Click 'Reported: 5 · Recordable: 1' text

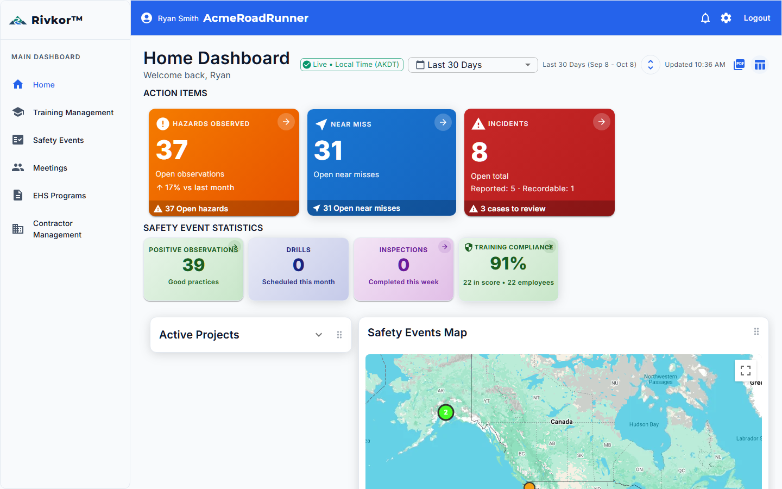coord(522,189)
